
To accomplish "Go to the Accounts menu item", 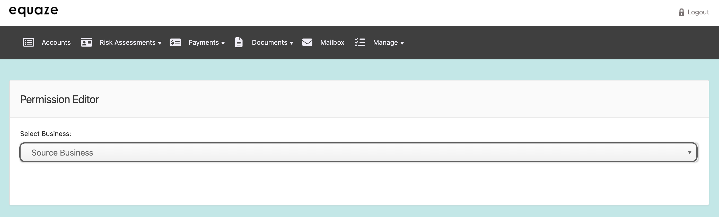I will click(x=56, y=42).
